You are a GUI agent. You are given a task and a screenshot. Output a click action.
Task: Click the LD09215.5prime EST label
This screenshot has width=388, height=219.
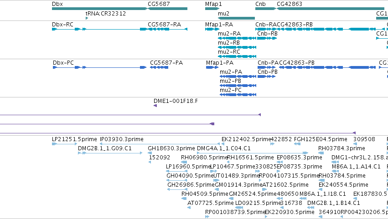click(x=258, y=204)
